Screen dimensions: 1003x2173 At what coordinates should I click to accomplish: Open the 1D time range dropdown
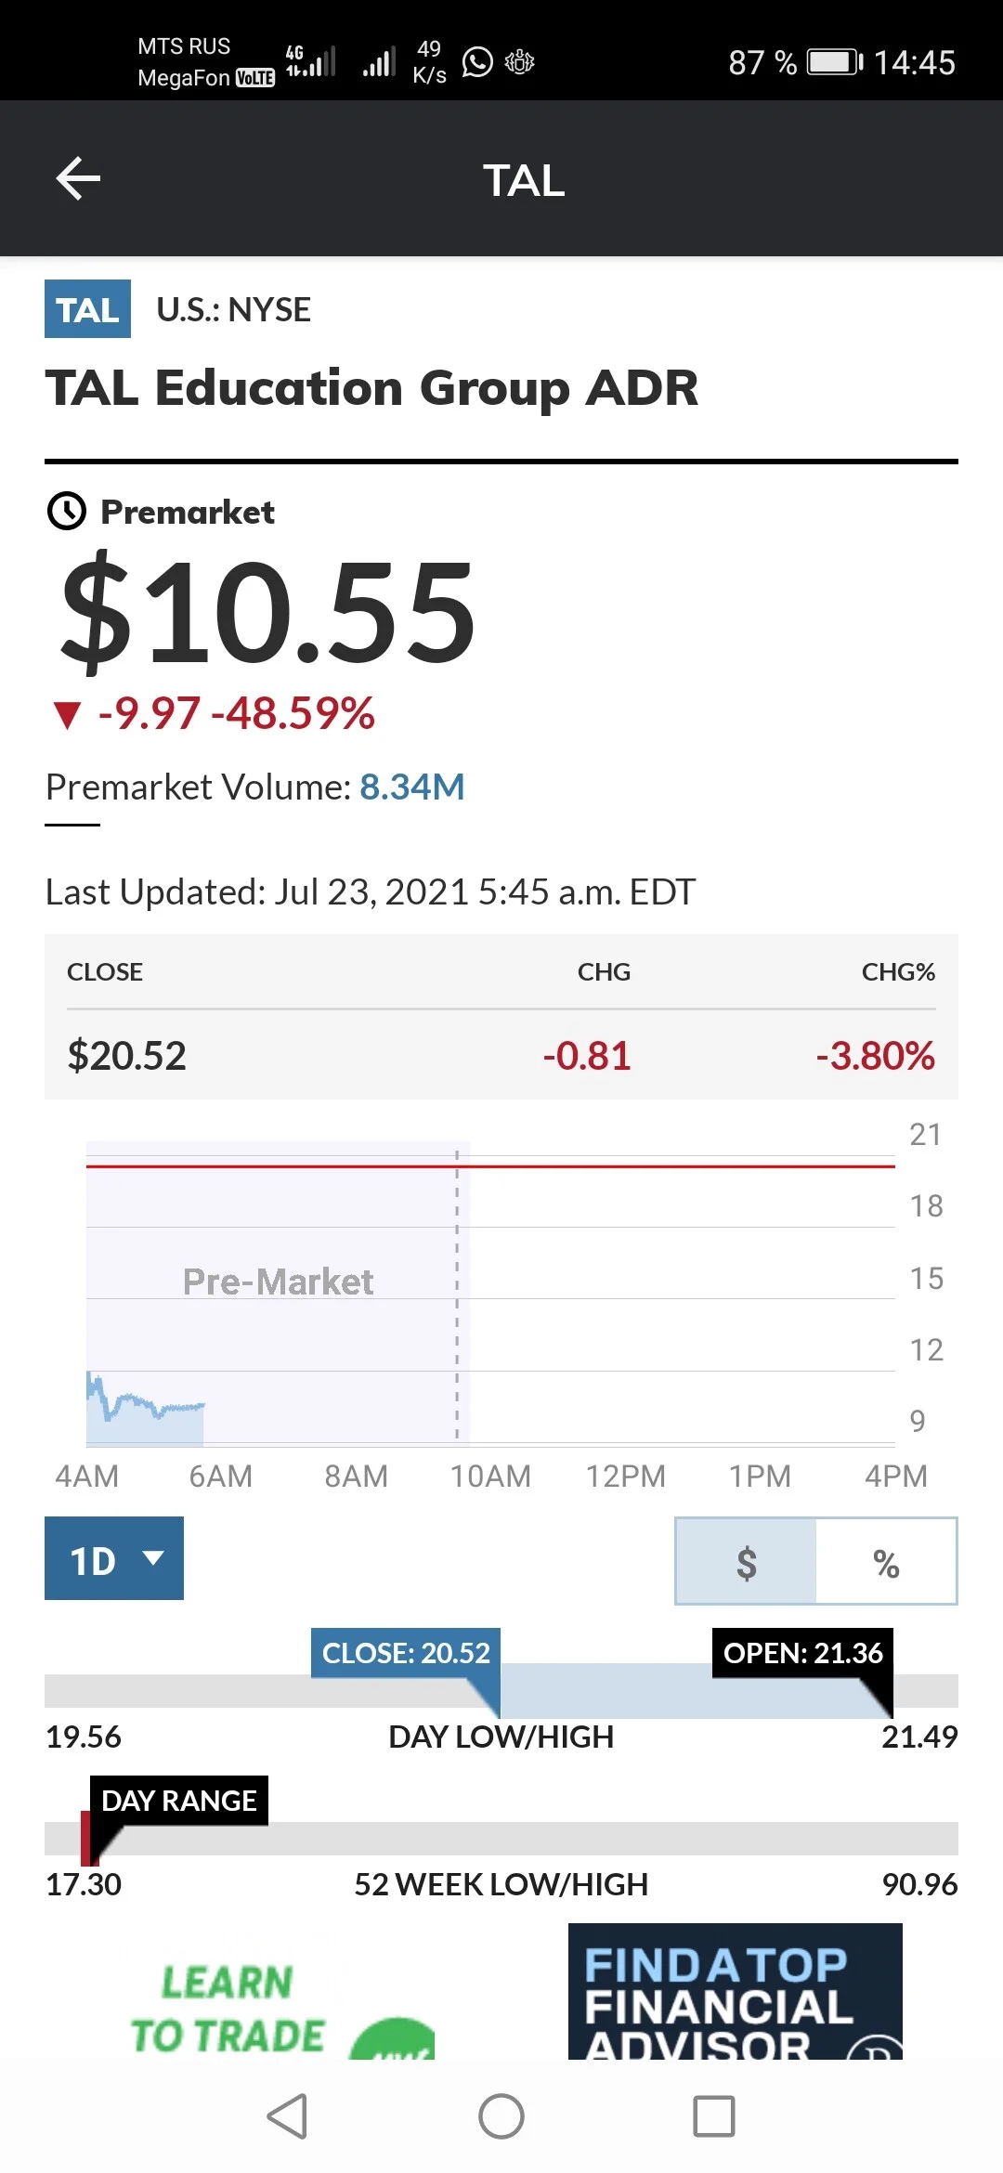114,1558
